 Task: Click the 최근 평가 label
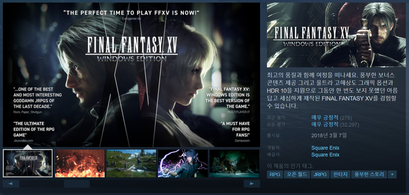276,118
